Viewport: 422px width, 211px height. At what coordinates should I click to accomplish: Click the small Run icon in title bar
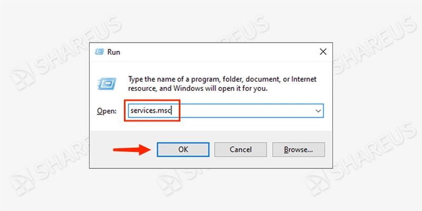[100, 52]
